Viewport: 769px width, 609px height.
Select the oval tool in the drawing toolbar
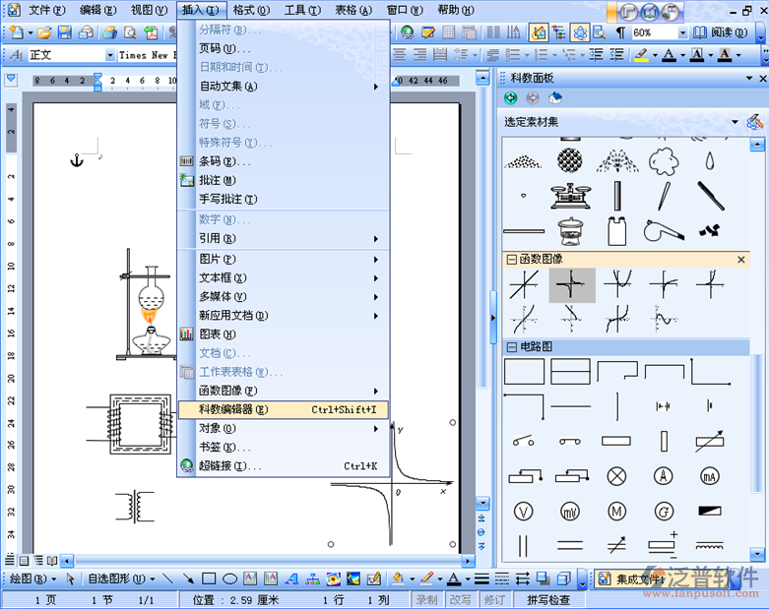coord(229,579)
